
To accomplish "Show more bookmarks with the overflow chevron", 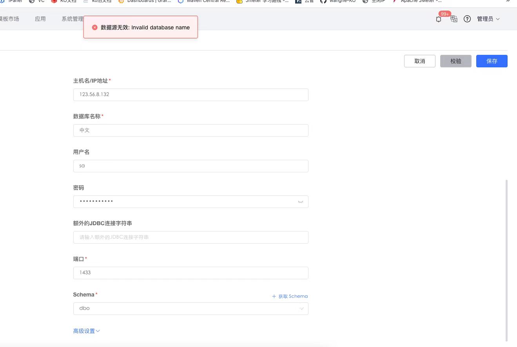I will point(508,2).
